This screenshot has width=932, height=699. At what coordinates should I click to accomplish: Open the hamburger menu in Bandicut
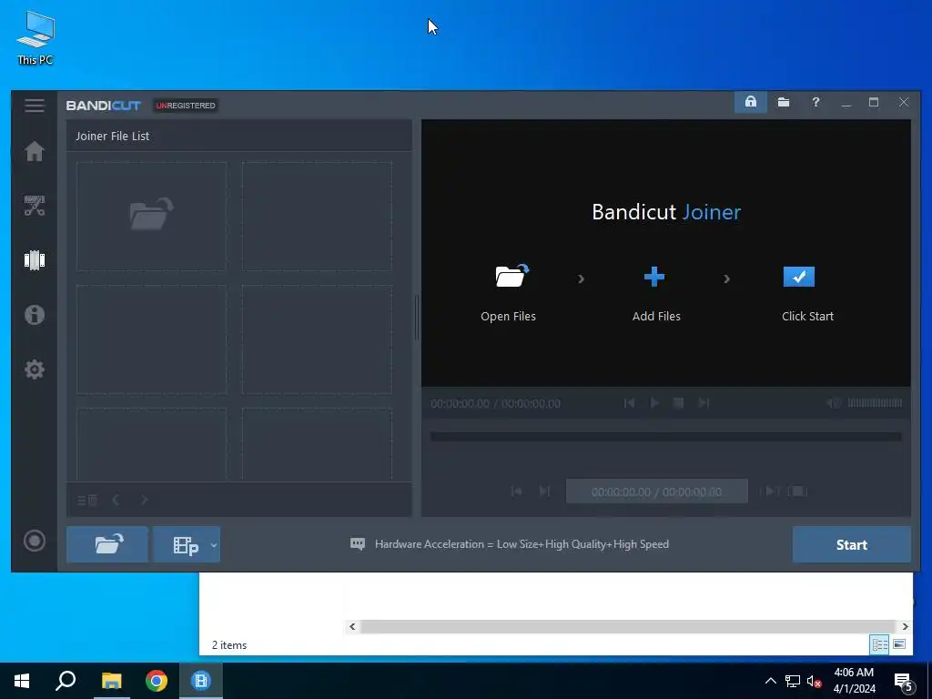click(35, 106)
